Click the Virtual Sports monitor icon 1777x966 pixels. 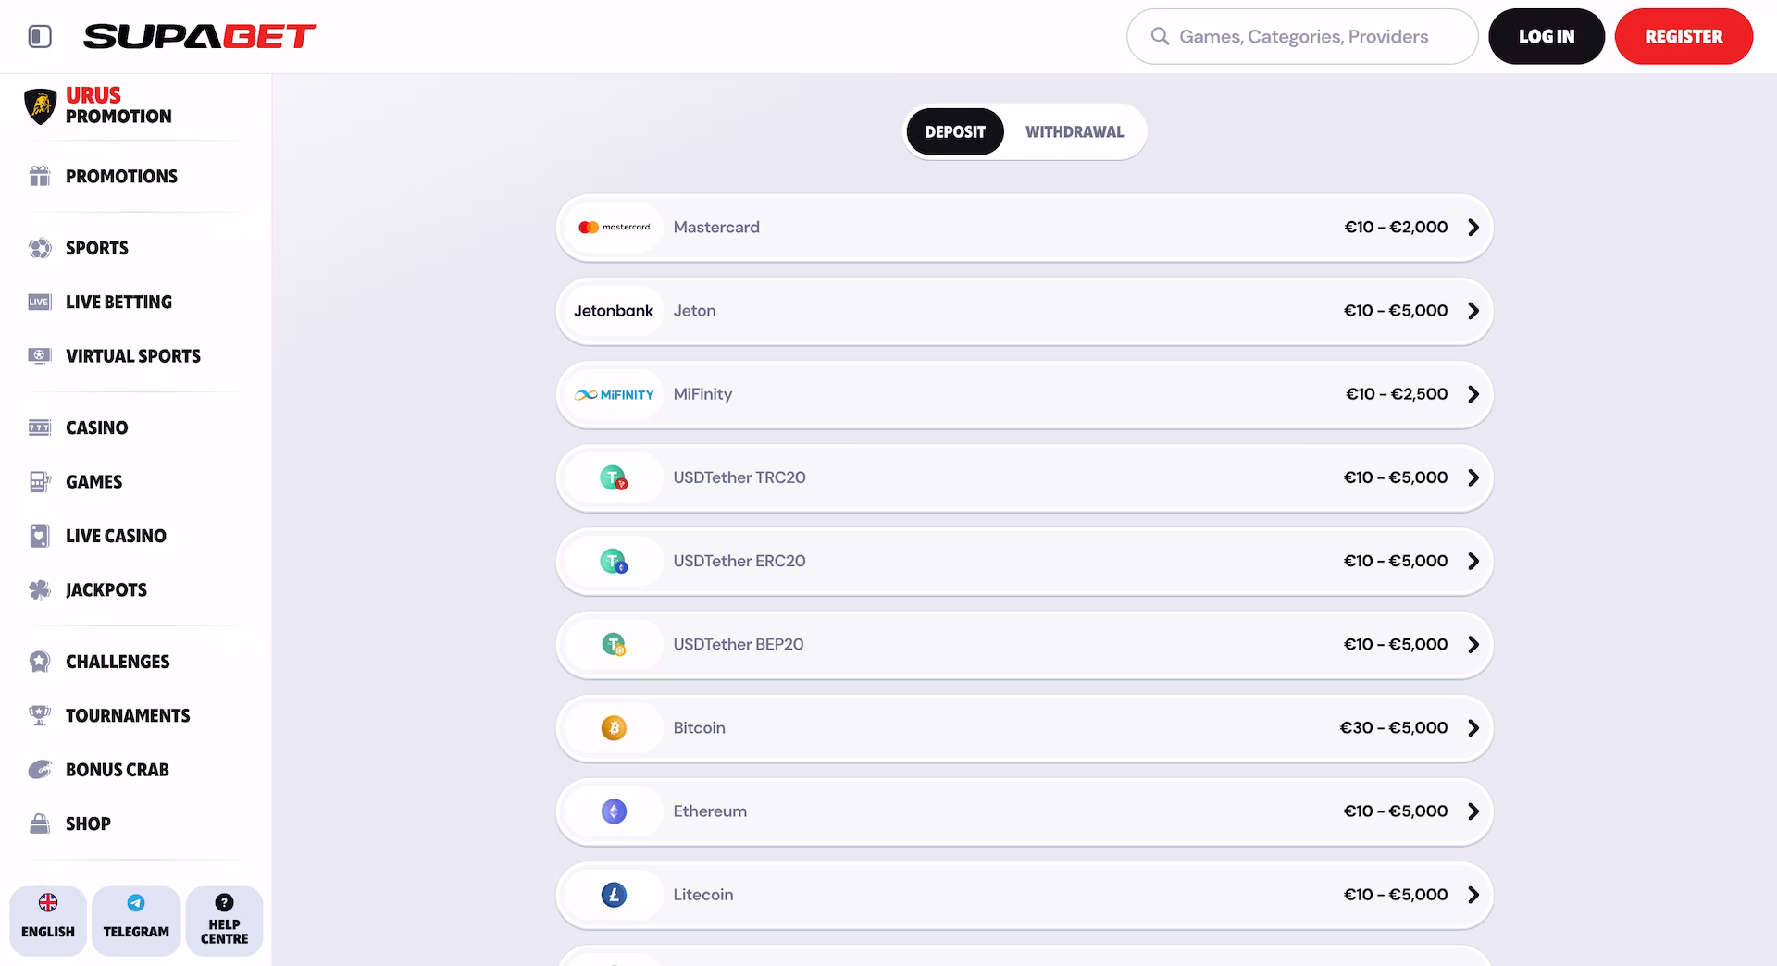(40, 355)
